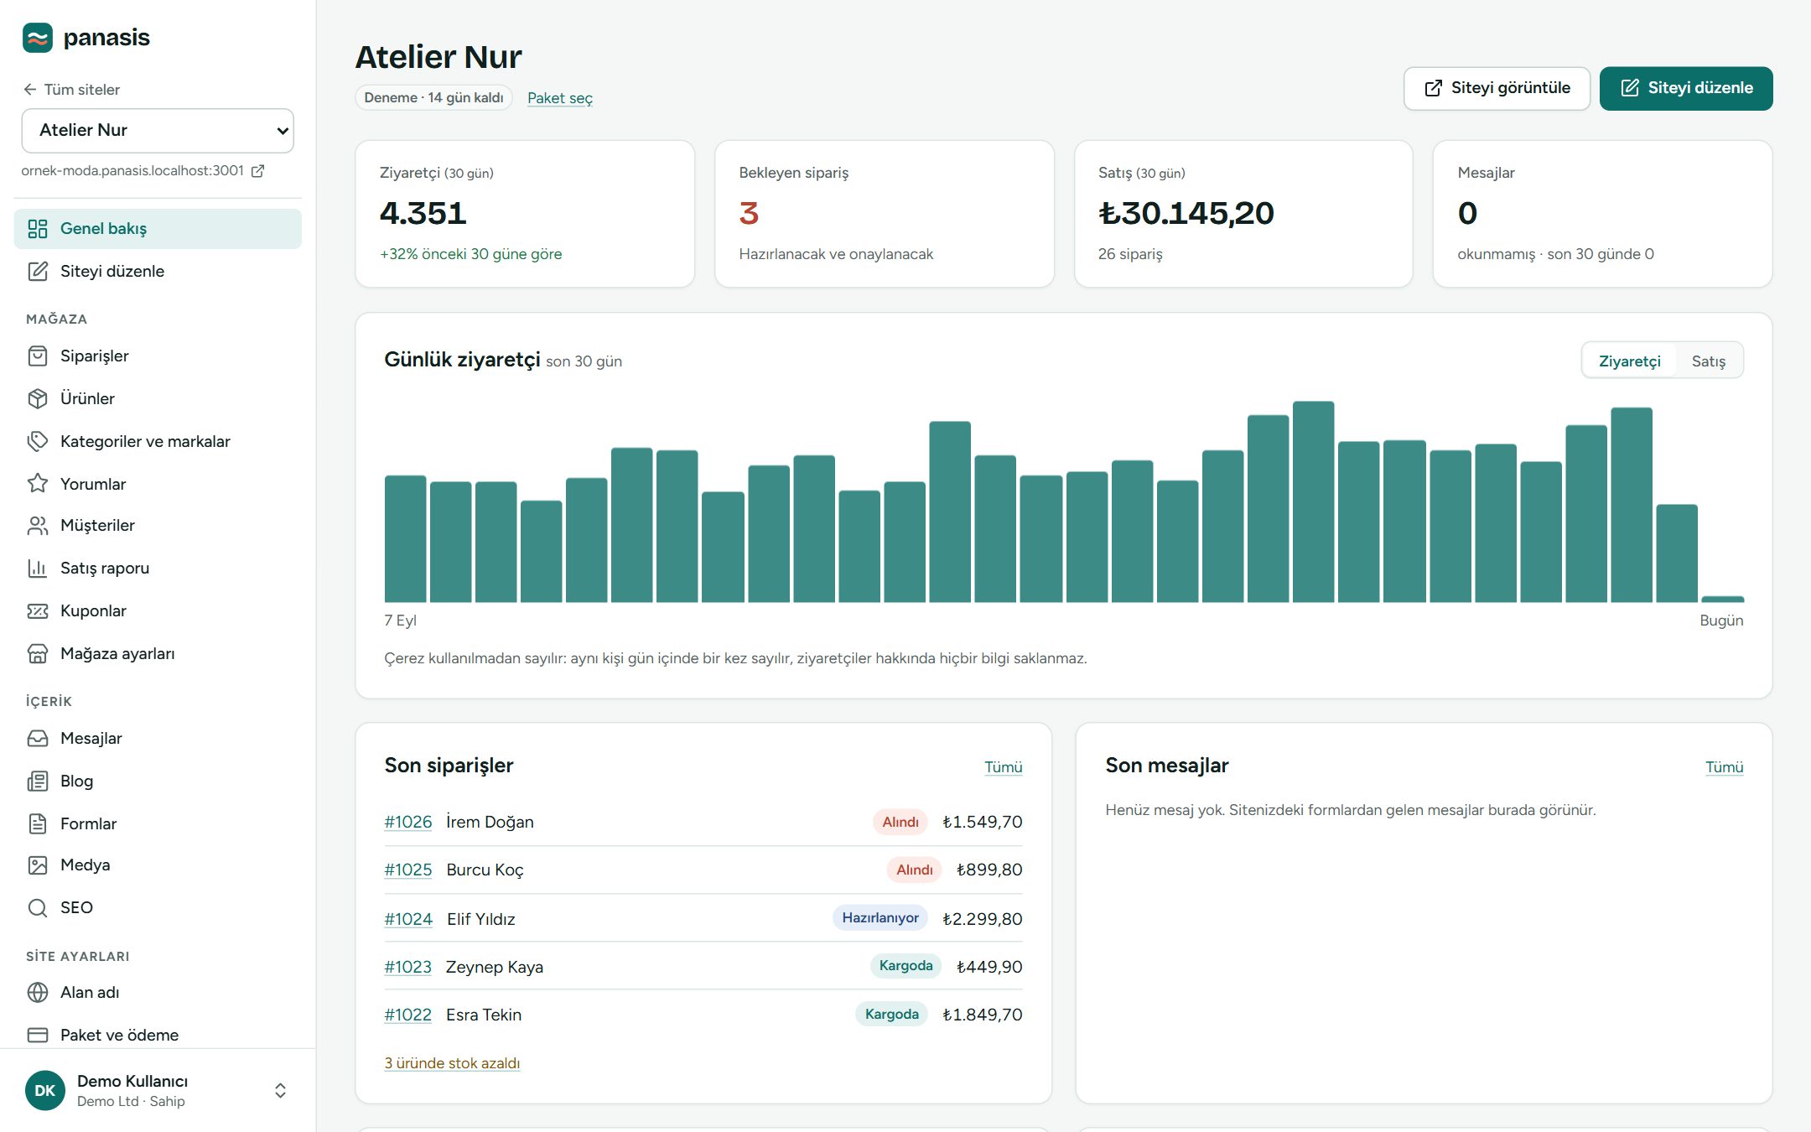The height and width of the screenshot is (1132, 1811).
Task: Expand the Atelier Nur site selector
Action: [158, 130]
